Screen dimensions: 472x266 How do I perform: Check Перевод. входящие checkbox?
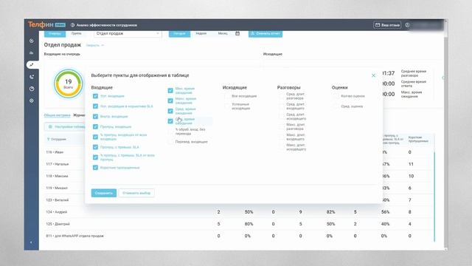point(170,141)
